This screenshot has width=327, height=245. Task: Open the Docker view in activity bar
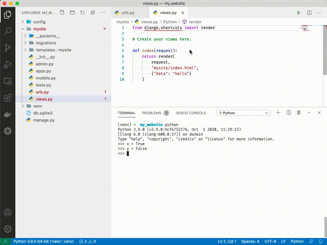8,115
